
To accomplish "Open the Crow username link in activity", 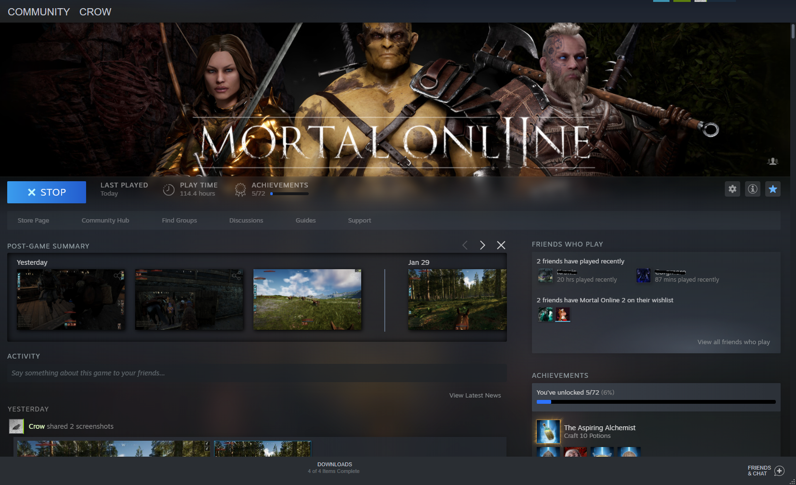I will (37, 426).
